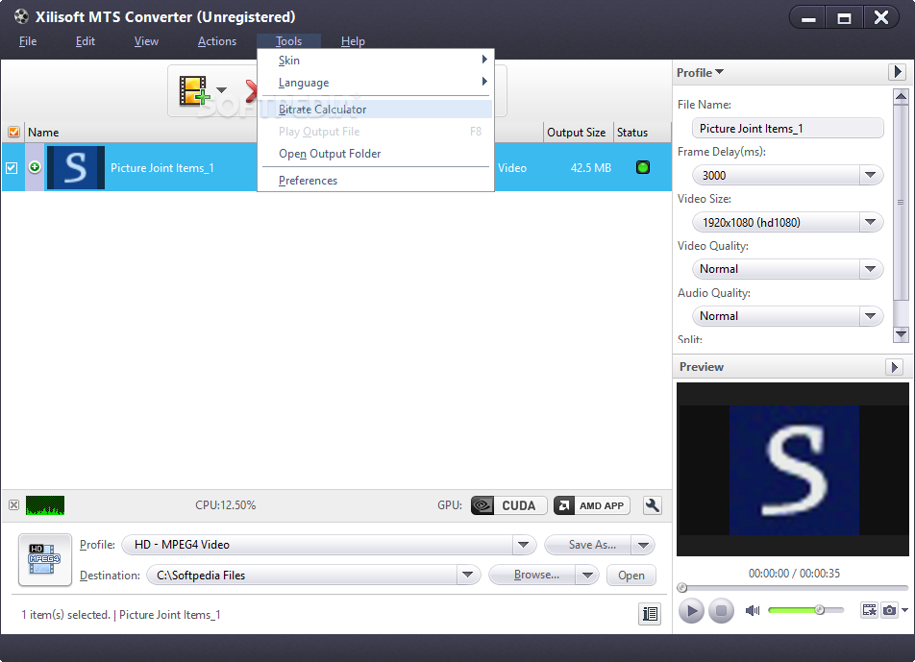The height and width of the screenshot is (662, 915).
Task: Open snapshot options dropdown arrow
Action: (x=904, y=610)
